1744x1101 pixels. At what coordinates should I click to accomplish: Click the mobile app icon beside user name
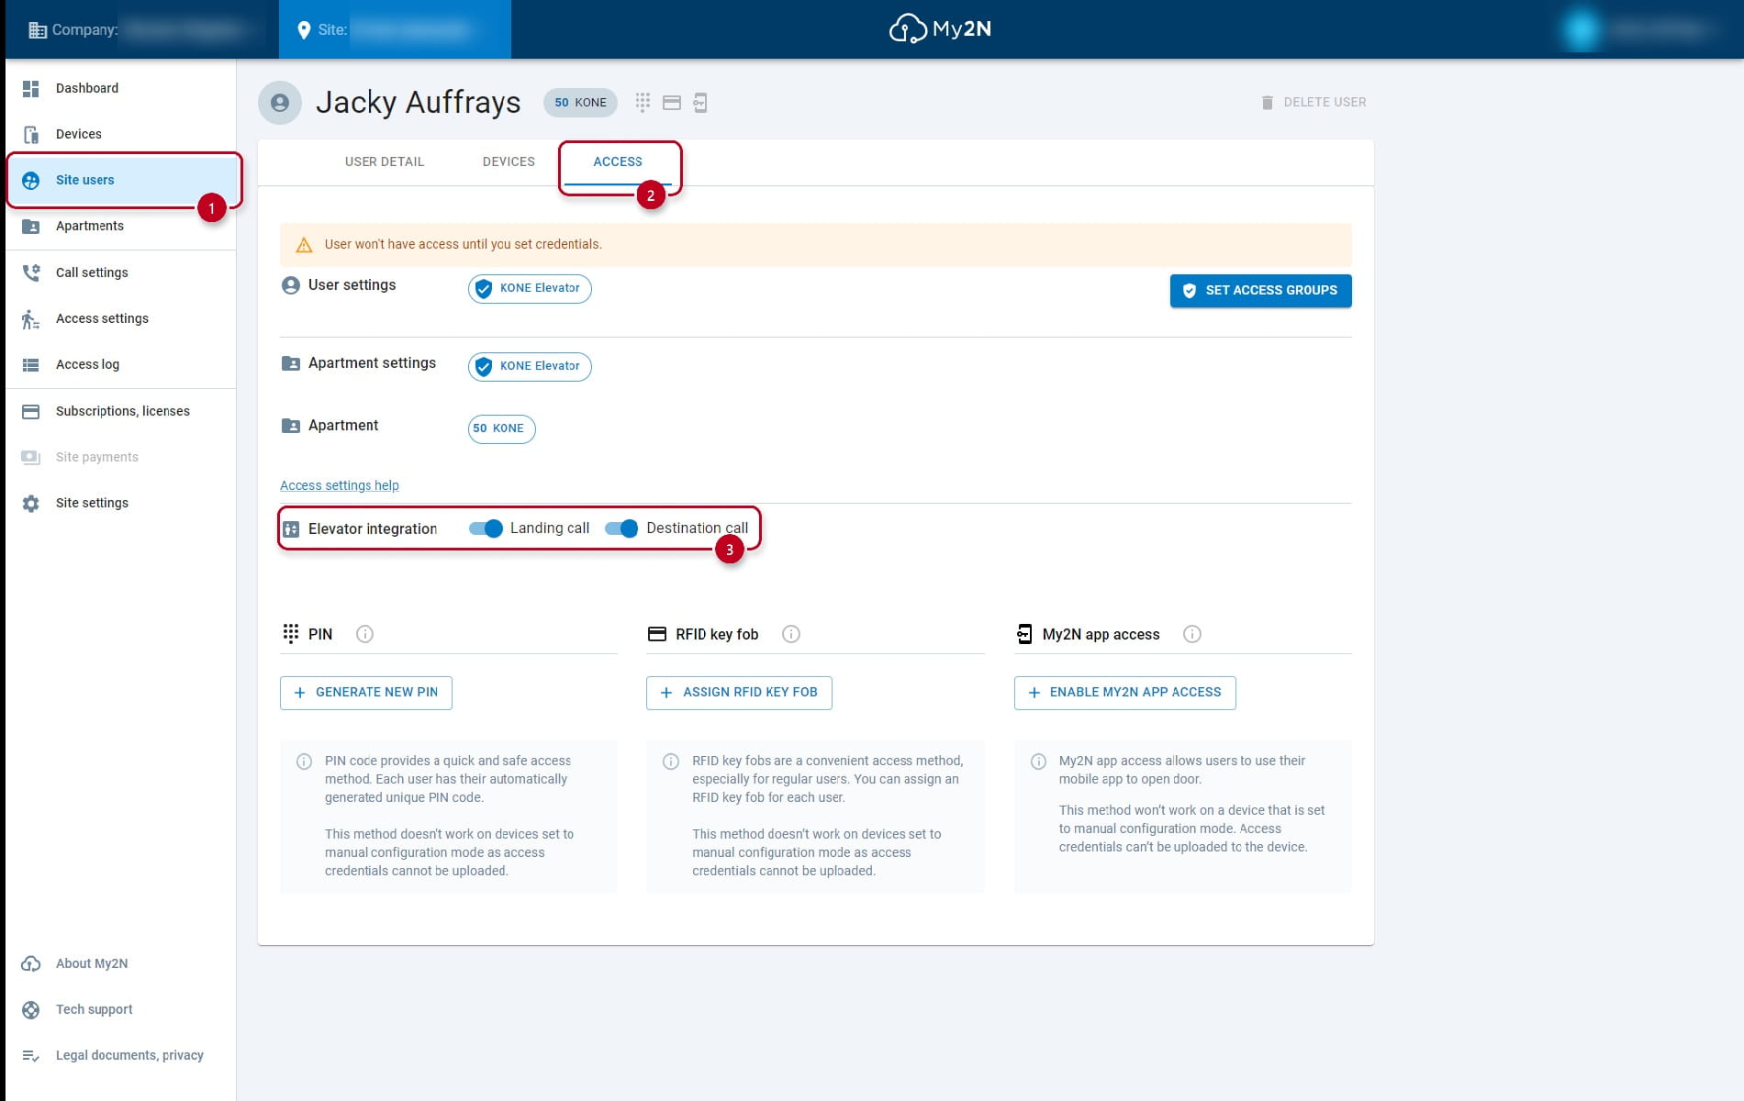tap(700, 103)
